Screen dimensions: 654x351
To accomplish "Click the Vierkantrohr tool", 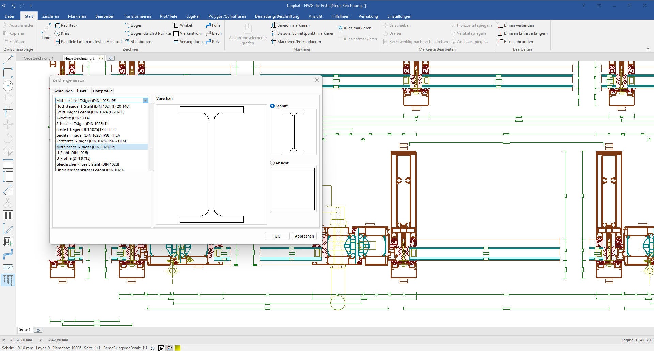I will [188, 33].
